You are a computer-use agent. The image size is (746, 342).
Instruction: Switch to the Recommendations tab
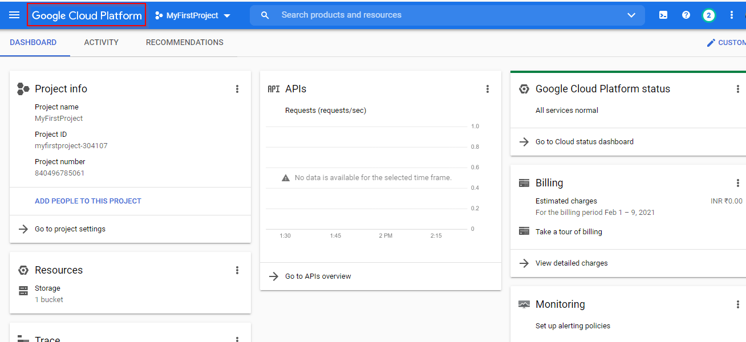click(x=184, y=42)
